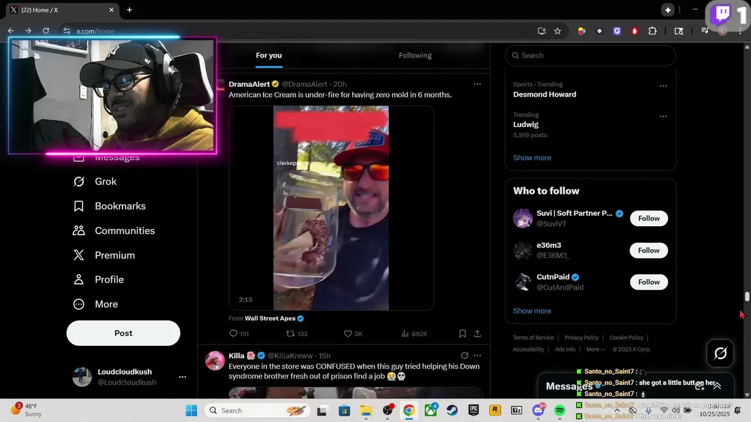This screenshot has width=751, height=422.
Task: Open options for Ludwig trend
Action: point(663,116)
